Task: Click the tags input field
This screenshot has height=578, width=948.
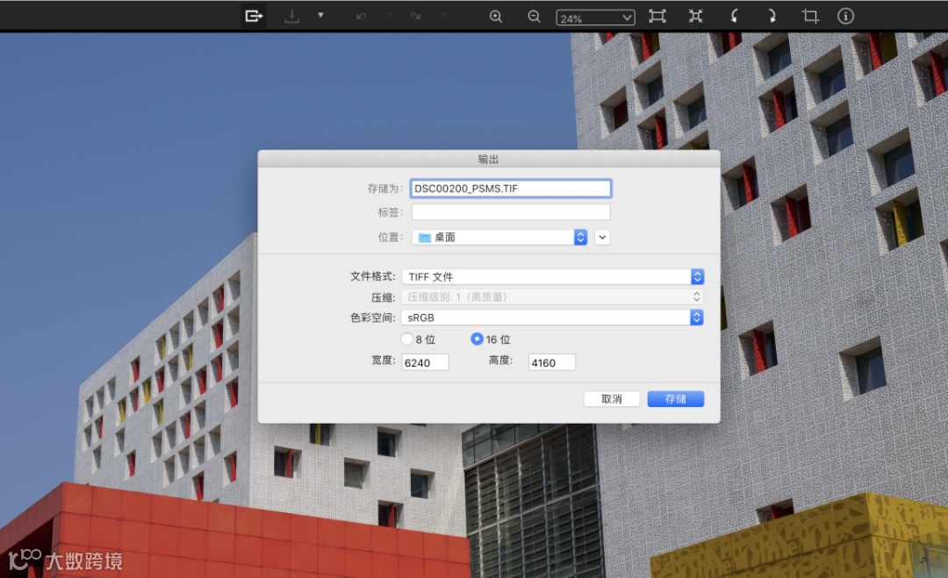Action: (511, 212)
